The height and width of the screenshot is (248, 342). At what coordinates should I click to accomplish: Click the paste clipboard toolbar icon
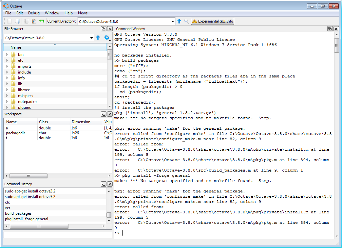coord(33,21)
